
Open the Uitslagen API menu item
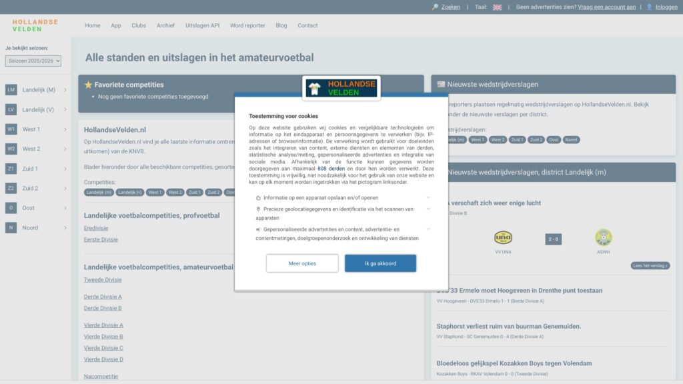point(202,25)
